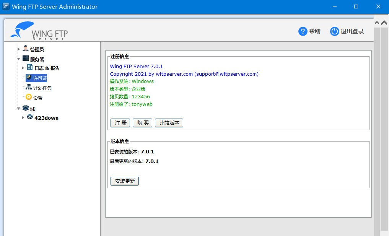Open 计划任务 in the sidebar tree
This screenshot has height=236, width=389.
coord(42,88)
